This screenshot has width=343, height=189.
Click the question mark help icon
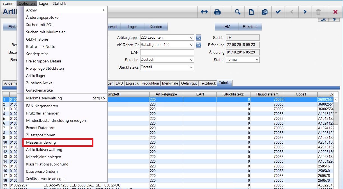[x=334, y=20]
